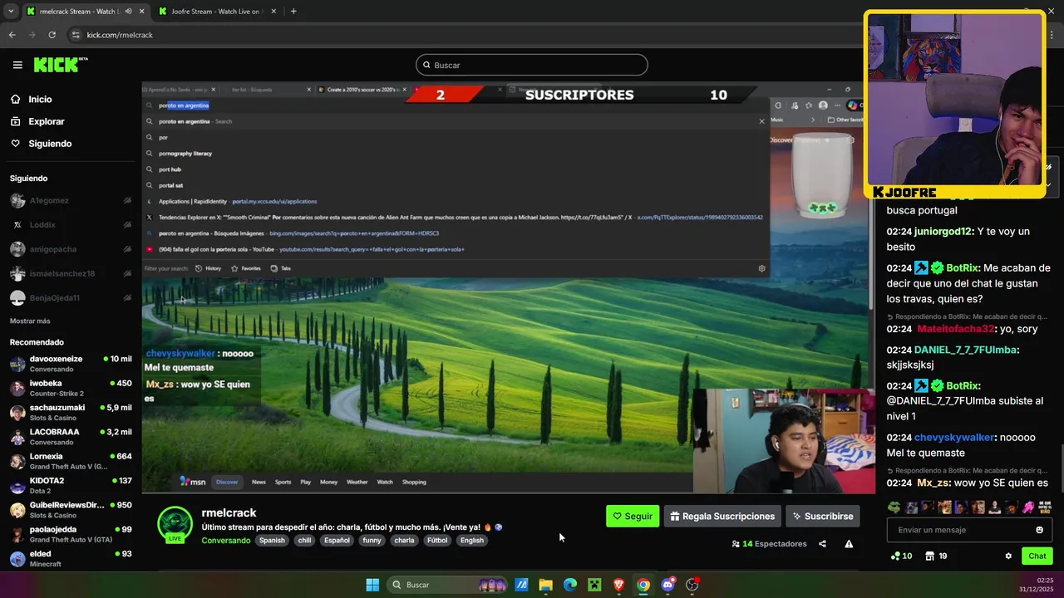Image resolution: width=1064 pixels, height=598 pixels.
Task: Open recommended channel GuibelReviewsDir
Action: point(71,510)
